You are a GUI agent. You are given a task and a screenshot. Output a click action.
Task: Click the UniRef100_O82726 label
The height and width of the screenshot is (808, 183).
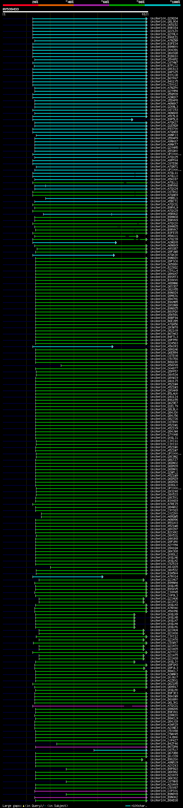click(x=164, y=419)
